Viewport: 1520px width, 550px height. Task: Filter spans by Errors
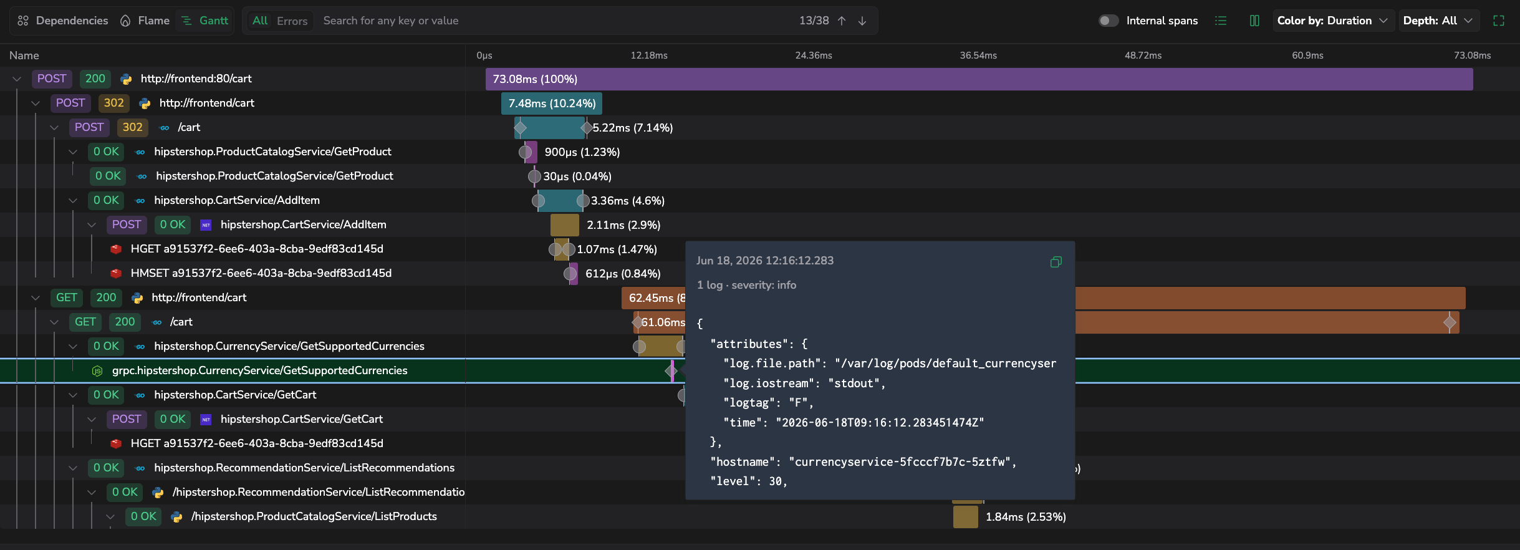pos(292,21)
